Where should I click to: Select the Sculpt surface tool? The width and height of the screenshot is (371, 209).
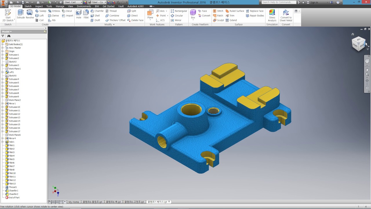pos(218,20)
